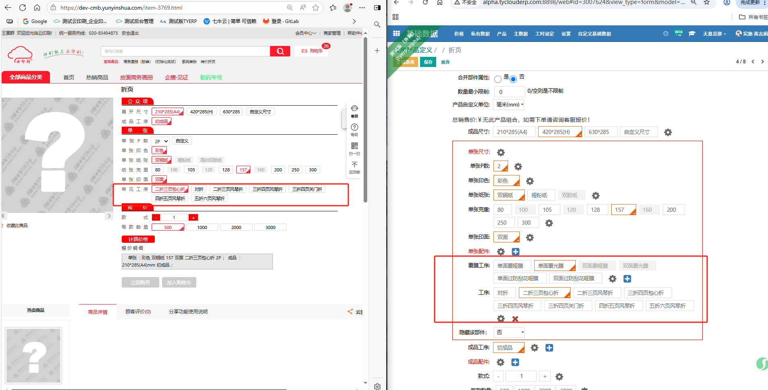Open the 单张P数 2P dropdown
768x390 pixels.
click(161, 141)
